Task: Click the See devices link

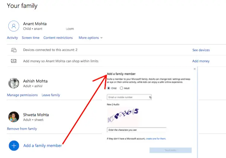Action: click(201, 50)
